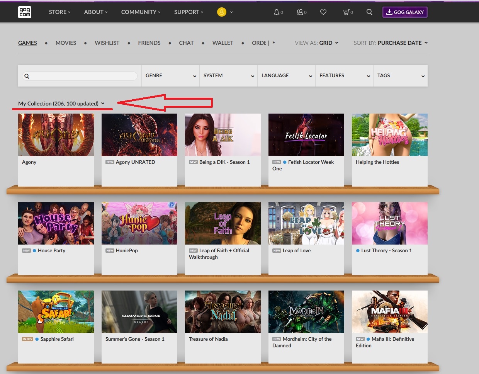
Task: Expand the ABOUT menu
Action: 96,12
